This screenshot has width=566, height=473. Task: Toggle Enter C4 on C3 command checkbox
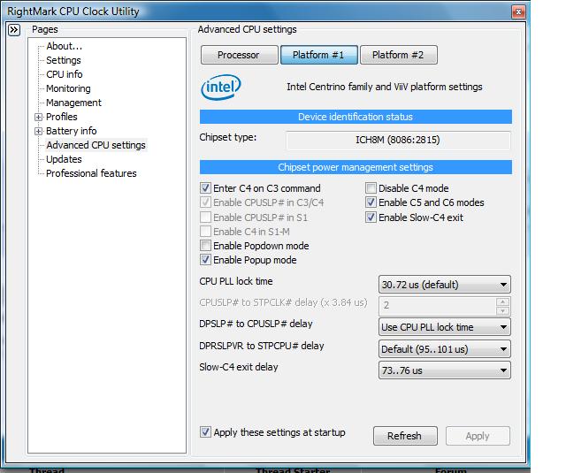[205, 188]
